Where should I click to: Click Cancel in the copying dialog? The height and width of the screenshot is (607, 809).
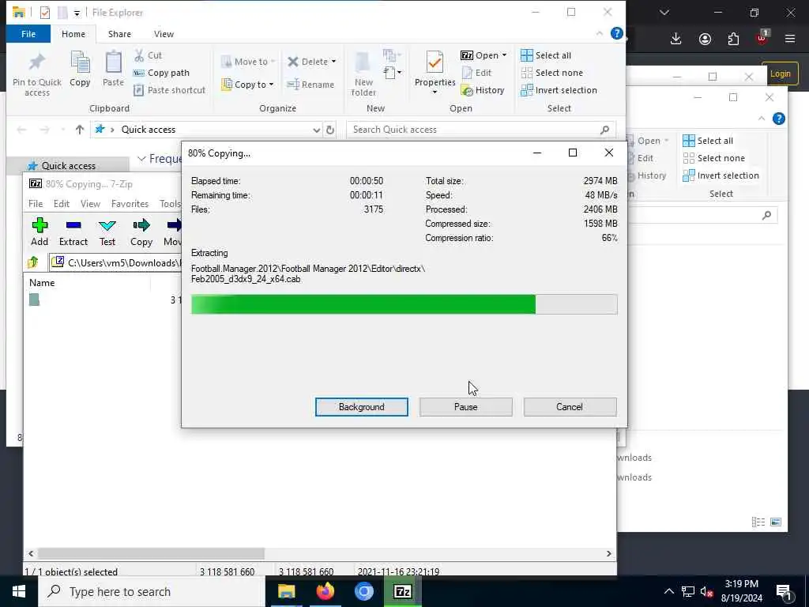[570, 407]
